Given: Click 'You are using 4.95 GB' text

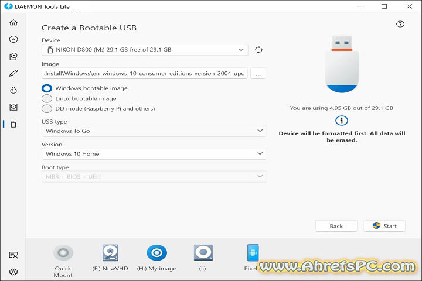Looking at the screenshot, I should tap(342, 108).
